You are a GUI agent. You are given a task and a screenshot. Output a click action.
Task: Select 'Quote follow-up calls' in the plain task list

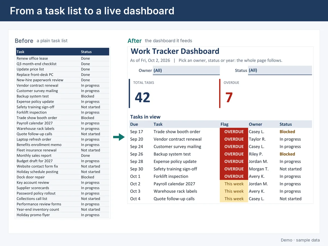click(x=62, y=134)
